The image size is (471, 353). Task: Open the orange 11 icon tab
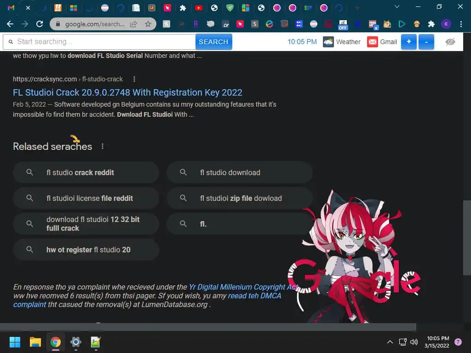click(58, 8)
